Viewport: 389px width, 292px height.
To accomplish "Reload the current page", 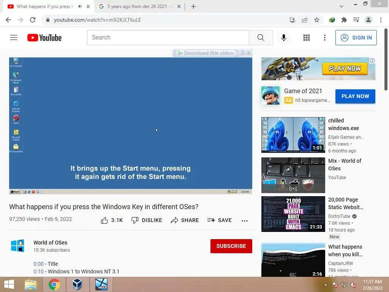I will [33, 20].
